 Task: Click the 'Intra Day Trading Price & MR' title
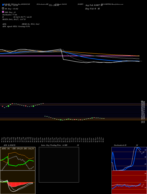pos(54,145)
